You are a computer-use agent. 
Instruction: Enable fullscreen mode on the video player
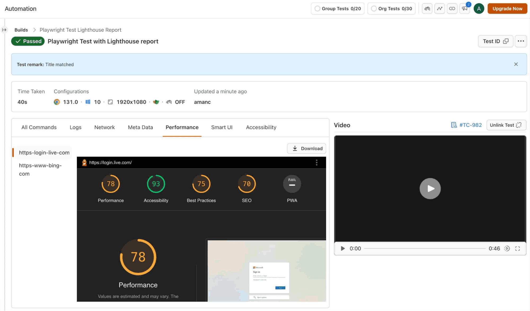pyautogui.click(x=518, y=248)
